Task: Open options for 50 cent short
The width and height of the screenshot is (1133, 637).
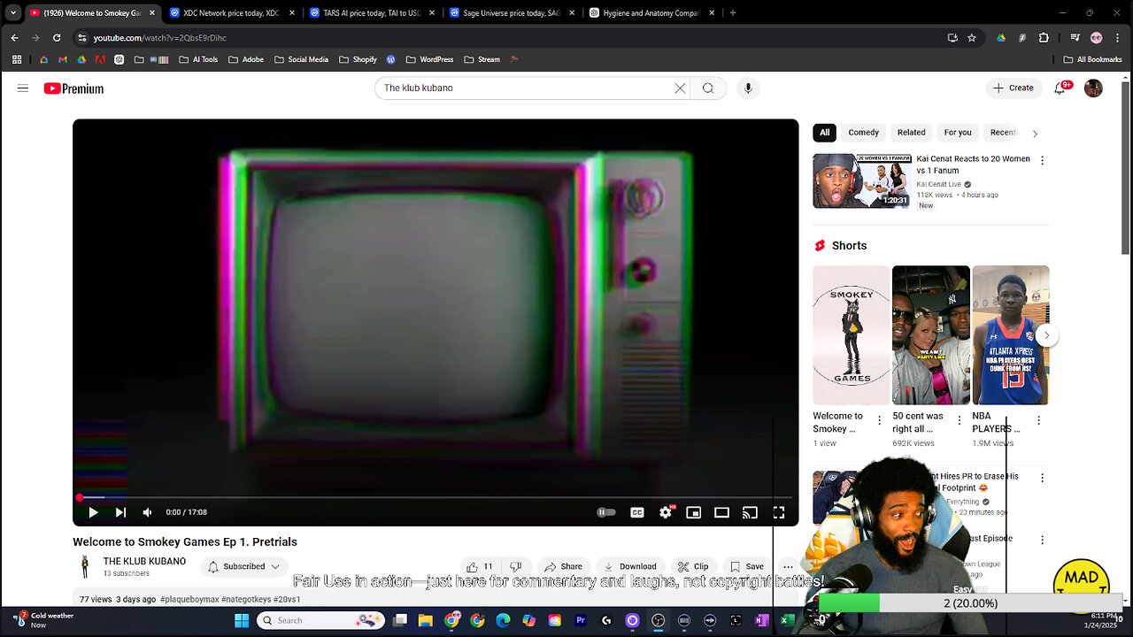Action: 959,421
